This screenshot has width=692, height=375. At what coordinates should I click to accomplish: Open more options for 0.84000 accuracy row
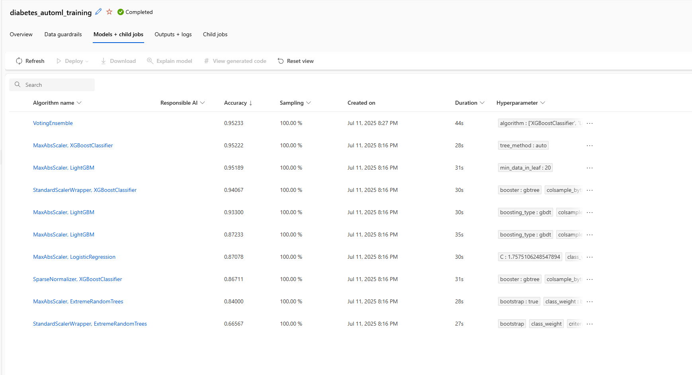coord(590,302)
